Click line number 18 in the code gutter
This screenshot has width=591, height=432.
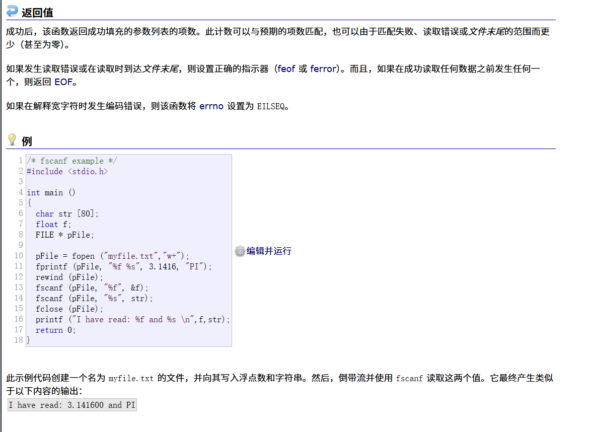[x=19, y=340]
